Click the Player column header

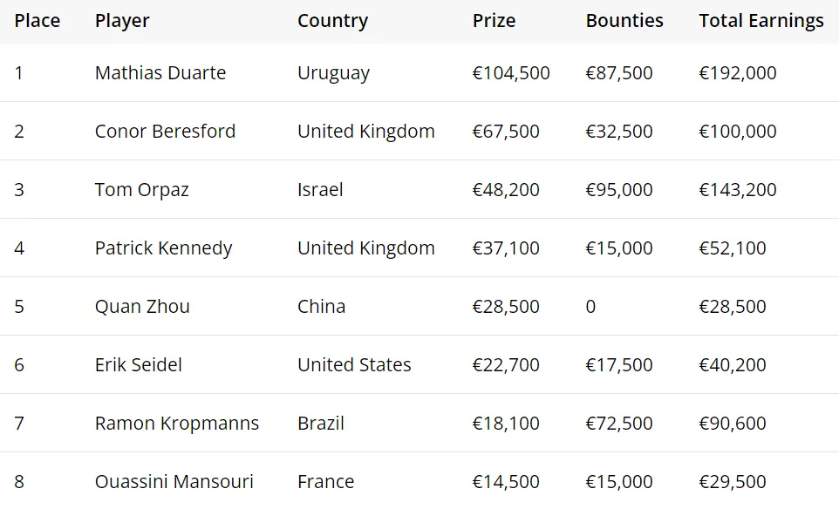click(x=122, y=21)
